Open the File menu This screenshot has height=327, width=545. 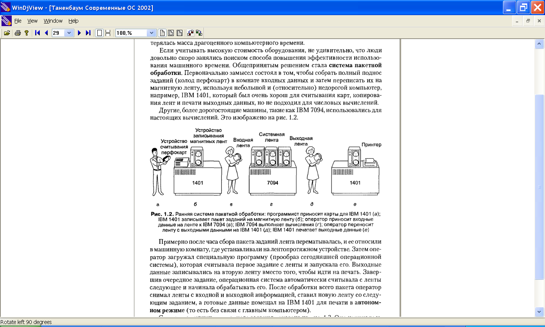click(x=18, y=21)
